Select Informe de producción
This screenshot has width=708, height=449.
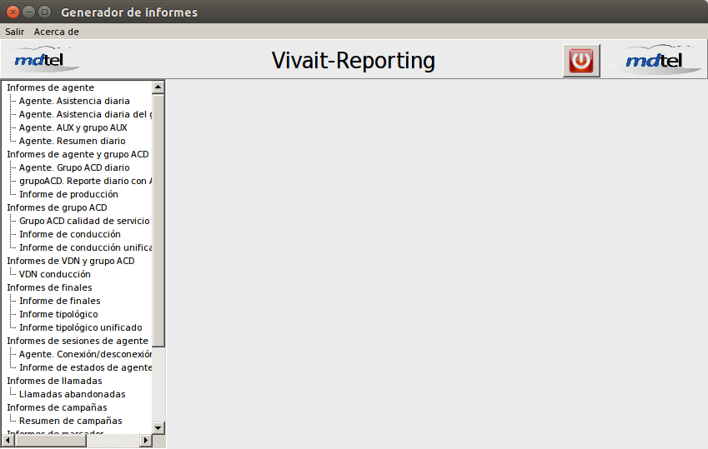pyautogui.click(x=68, y=194)
